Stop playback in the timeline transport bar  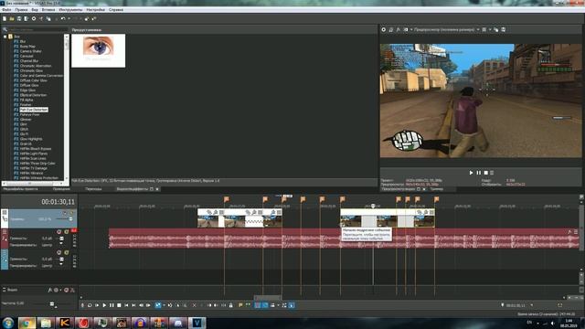click(119, 305)
